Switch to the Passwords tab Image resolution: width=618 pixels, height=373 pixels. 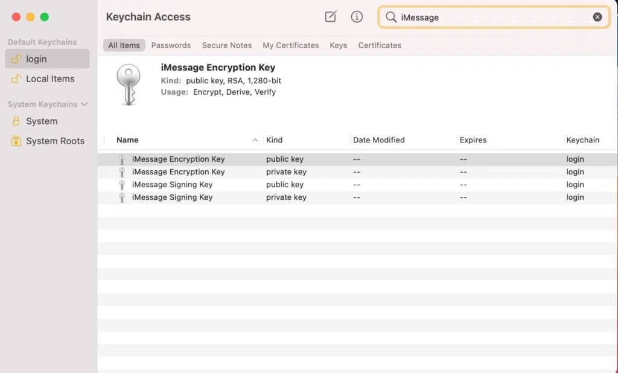pyautogui.click(x=171, y=45)
